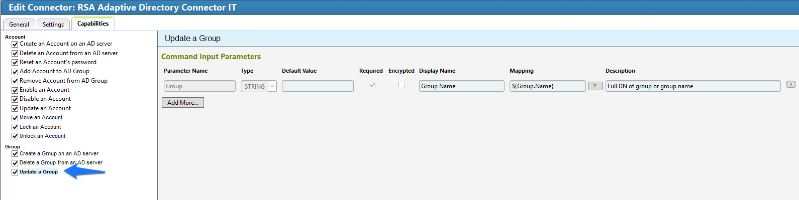The height and width of the screenshot is (200, 799).
Task: Select Disable an Account capability label
Action: 45,99
